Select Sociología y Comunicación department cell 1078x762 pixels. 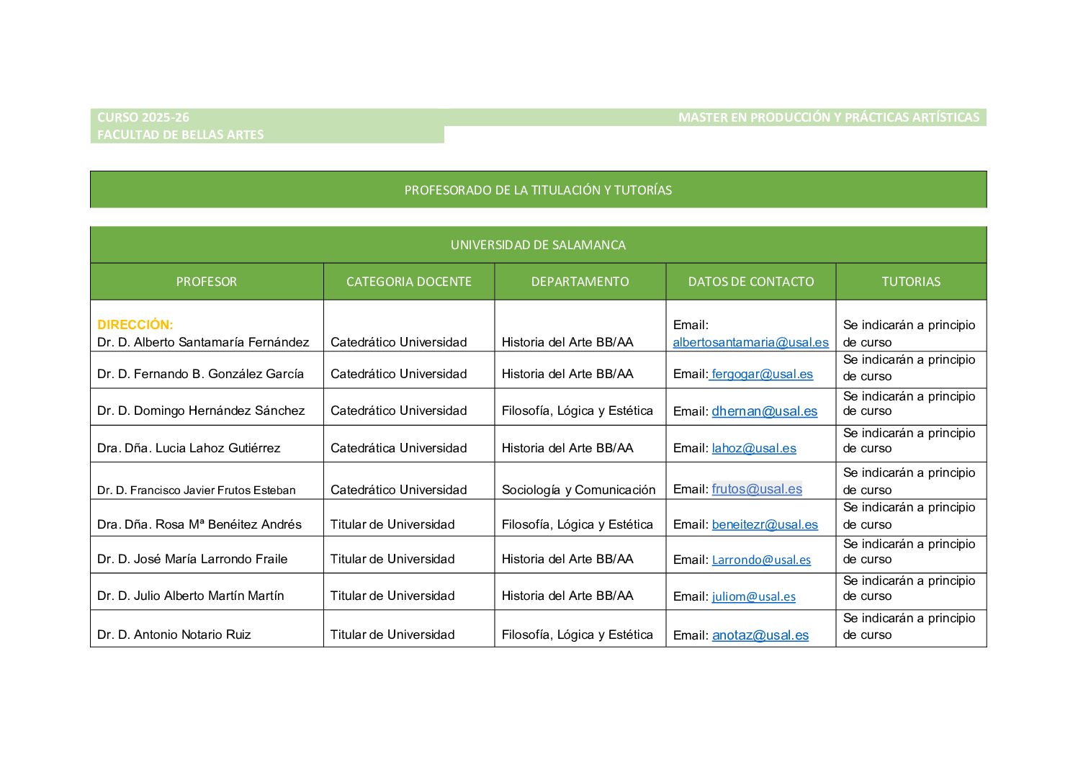579,490
